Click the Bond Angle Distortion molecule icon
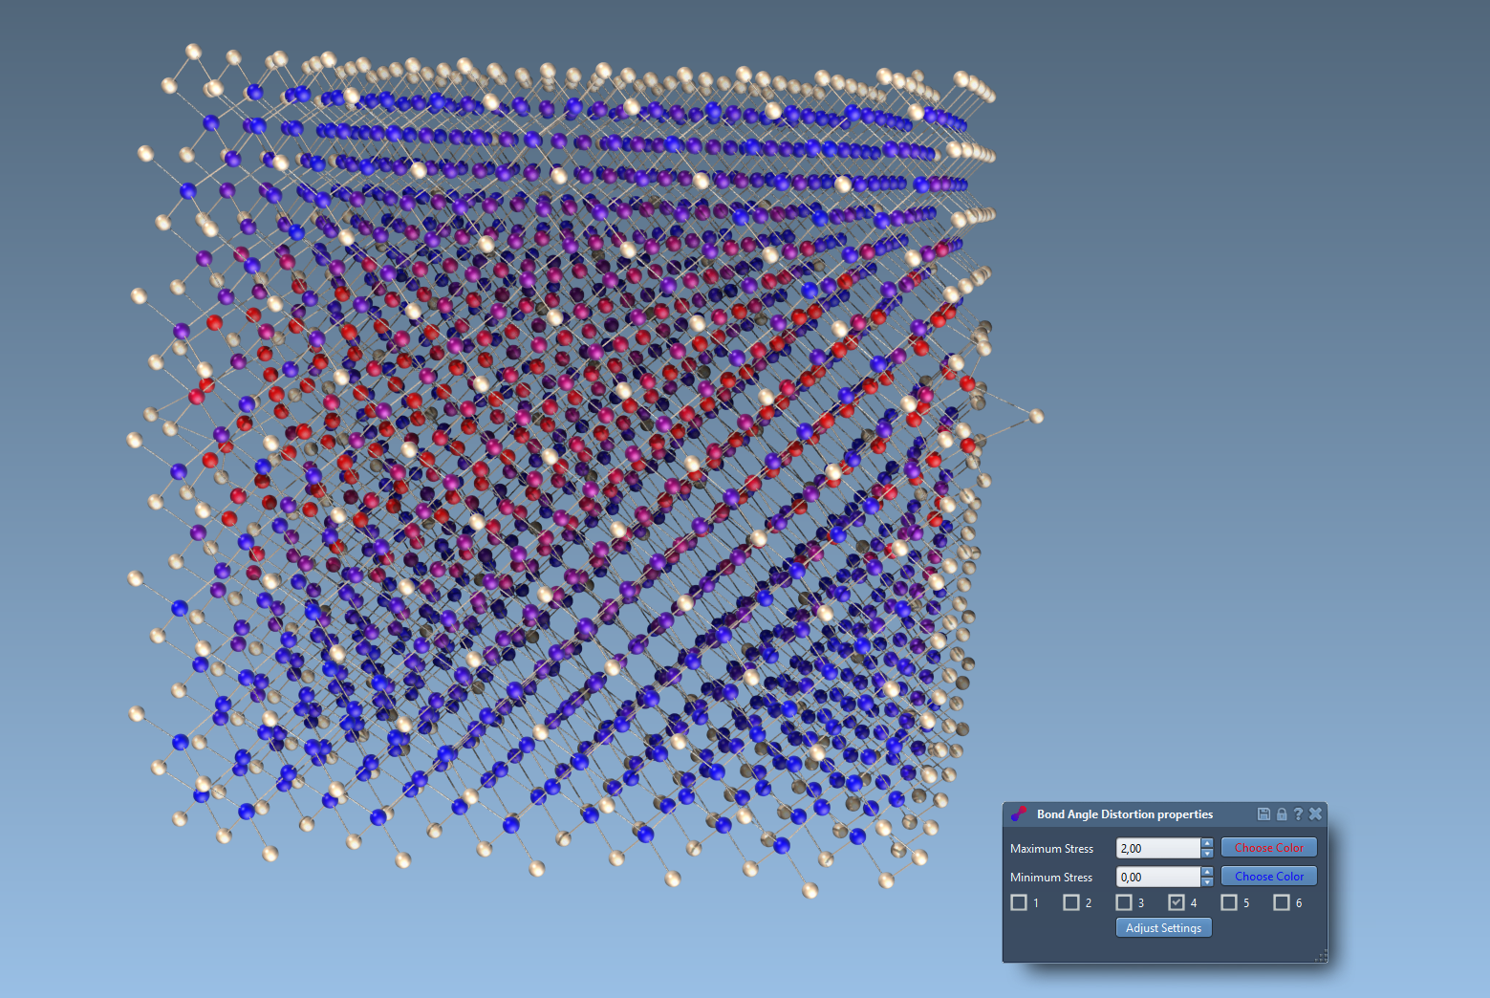This screenshot has height=998, width=1490. click(1019, 814)
